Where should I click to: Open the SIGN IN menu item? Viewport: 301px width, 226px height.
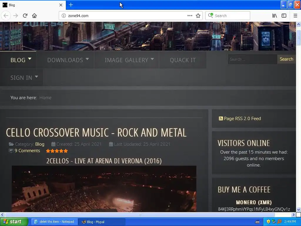point(21,78)
